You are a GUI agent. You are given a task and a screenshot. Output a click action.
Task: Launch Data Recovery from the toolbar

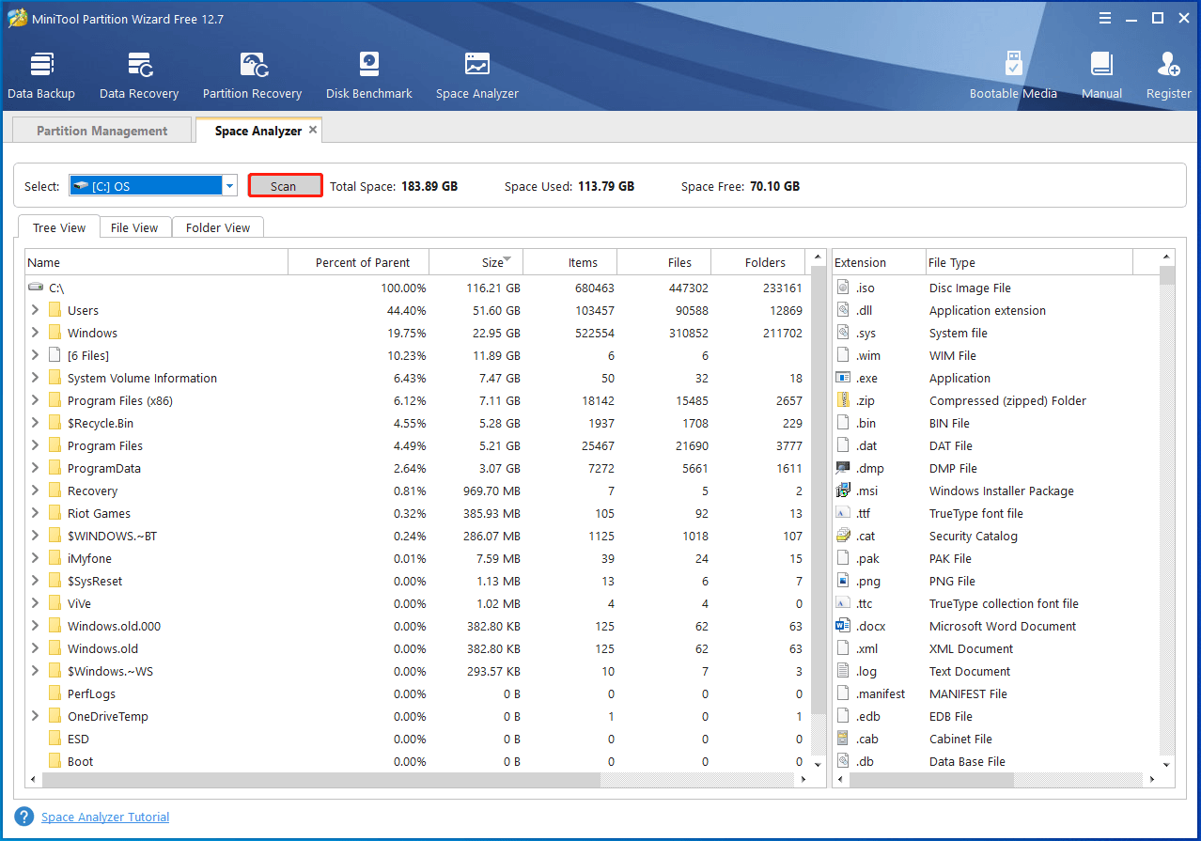(x=139, y=75)
